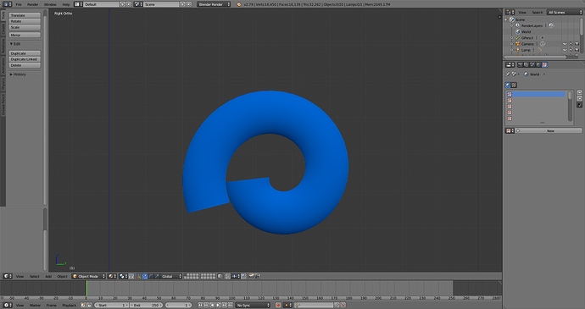The width and height of the screenshot is (585, 309).
Task: Open the Playback menu in timeline
Action: (x=69, y=305)
